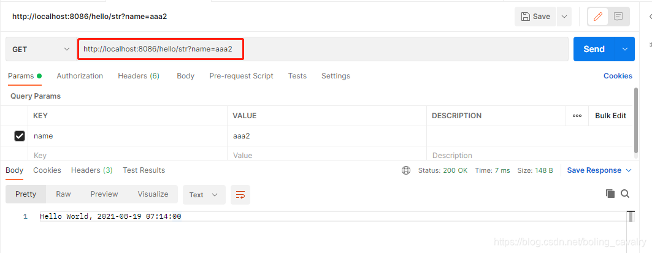Click the DESCRIPTION column header
The height and width of the screenshot is (253, 652).
coord(456,116)
